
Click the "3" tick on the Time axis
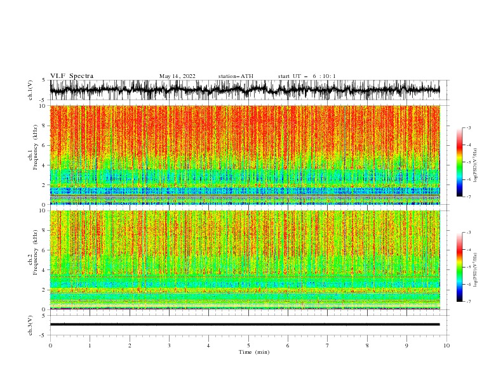169,346
